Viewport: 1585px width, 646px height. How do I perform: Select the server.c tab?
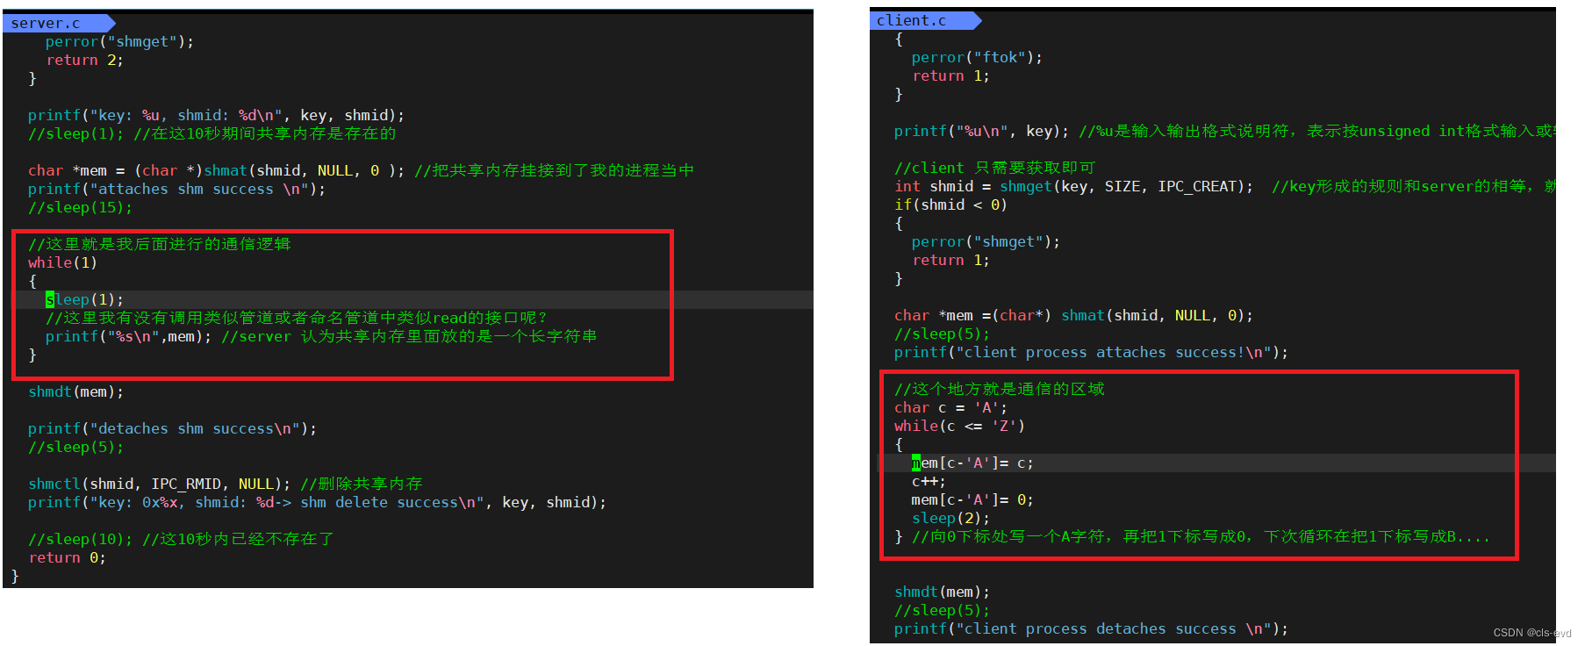click(x=58, y=23)
